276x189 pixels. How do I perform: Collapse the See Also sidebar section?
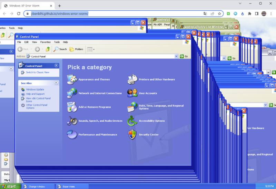coord(56,83)
